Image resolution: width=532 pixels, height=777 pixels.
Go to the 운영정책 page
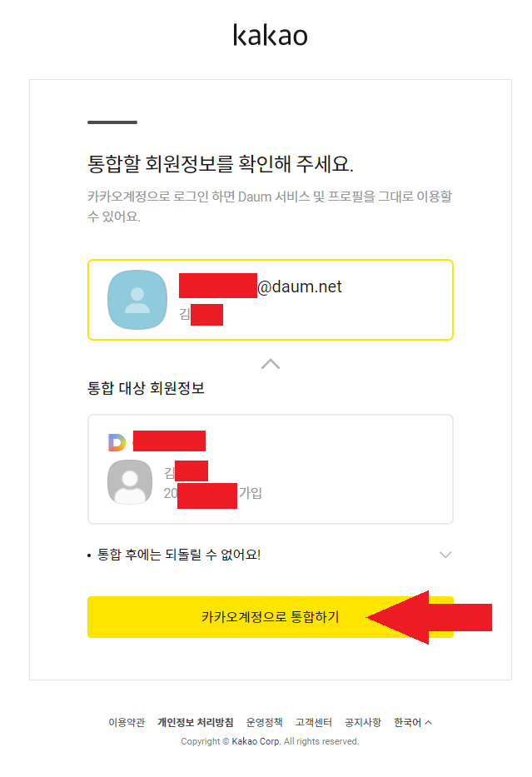pyautogui.click(x=265, y=723)
